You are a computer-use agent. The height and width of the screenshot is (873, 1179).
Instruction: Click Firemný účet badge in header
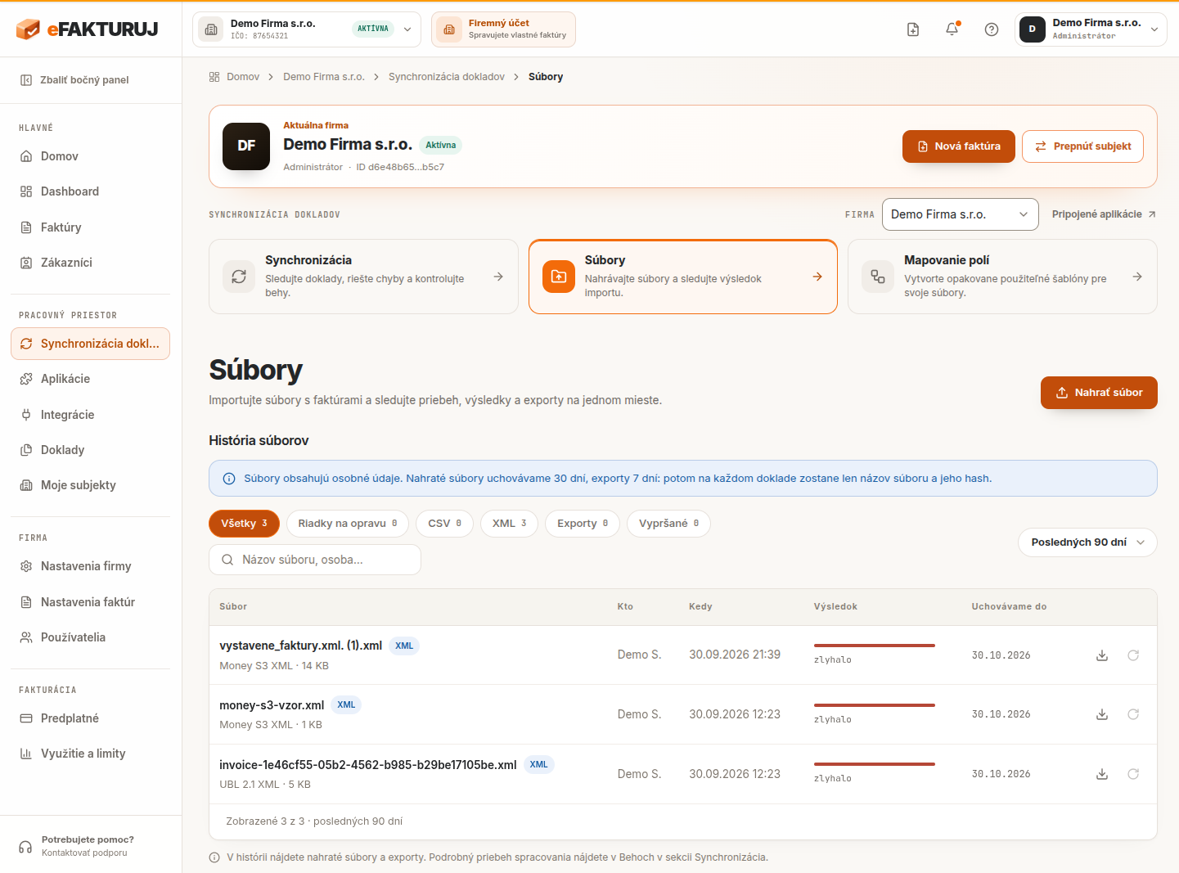(503, 29)
